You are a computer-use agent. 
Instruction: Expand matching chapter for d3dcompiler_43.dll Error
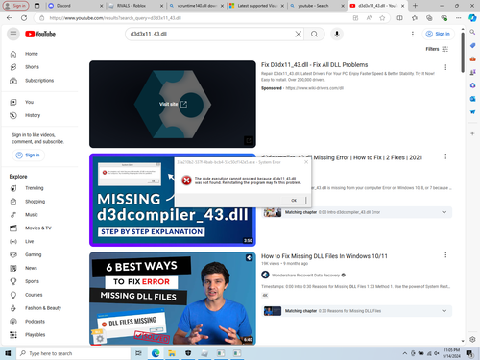(x=444, y=212)
